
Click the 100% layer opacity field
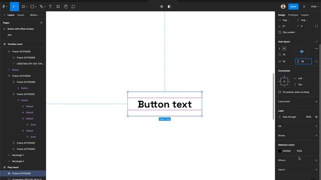[308, 117]
